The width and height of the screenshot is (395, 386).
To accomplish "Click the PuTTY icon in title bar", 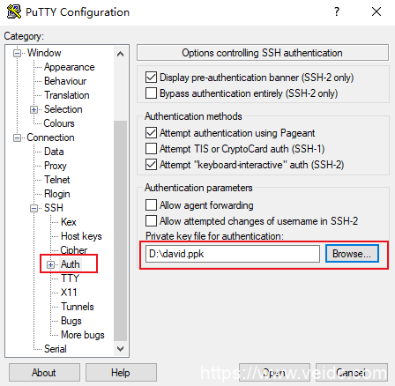I will click(13, 11).
